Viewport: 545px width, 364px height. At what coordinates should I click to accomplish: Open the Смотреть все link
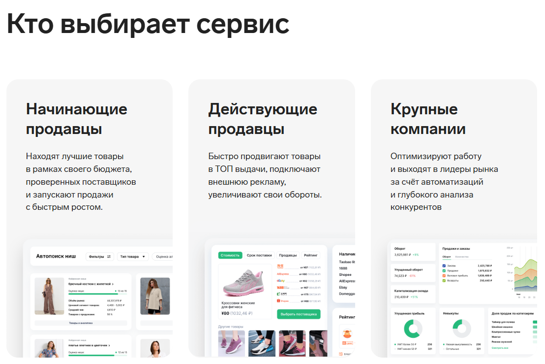tap(500, 348)
